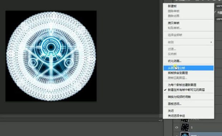Click the glowing magic circle artwork on canvas
The width and height of the screenshot is (222, 136).
(51, 56)
